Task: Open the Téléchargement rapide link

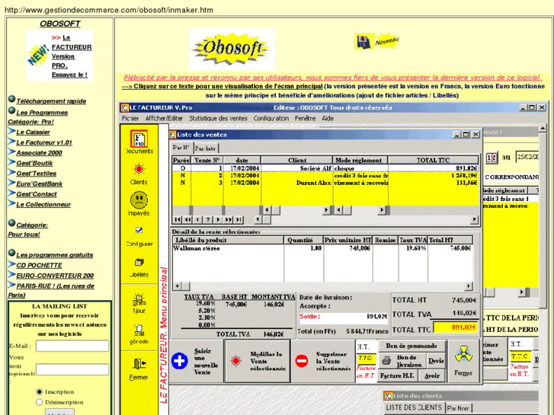Action: click(51, 101)
